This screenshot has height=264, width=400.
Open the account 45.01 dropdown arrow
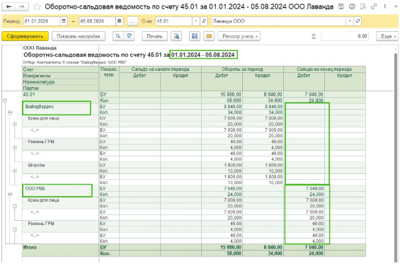click(x=195, y=21)
